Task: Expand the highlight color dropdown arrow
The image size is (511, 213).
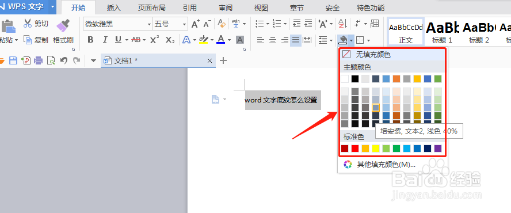Action: (212, 40)
